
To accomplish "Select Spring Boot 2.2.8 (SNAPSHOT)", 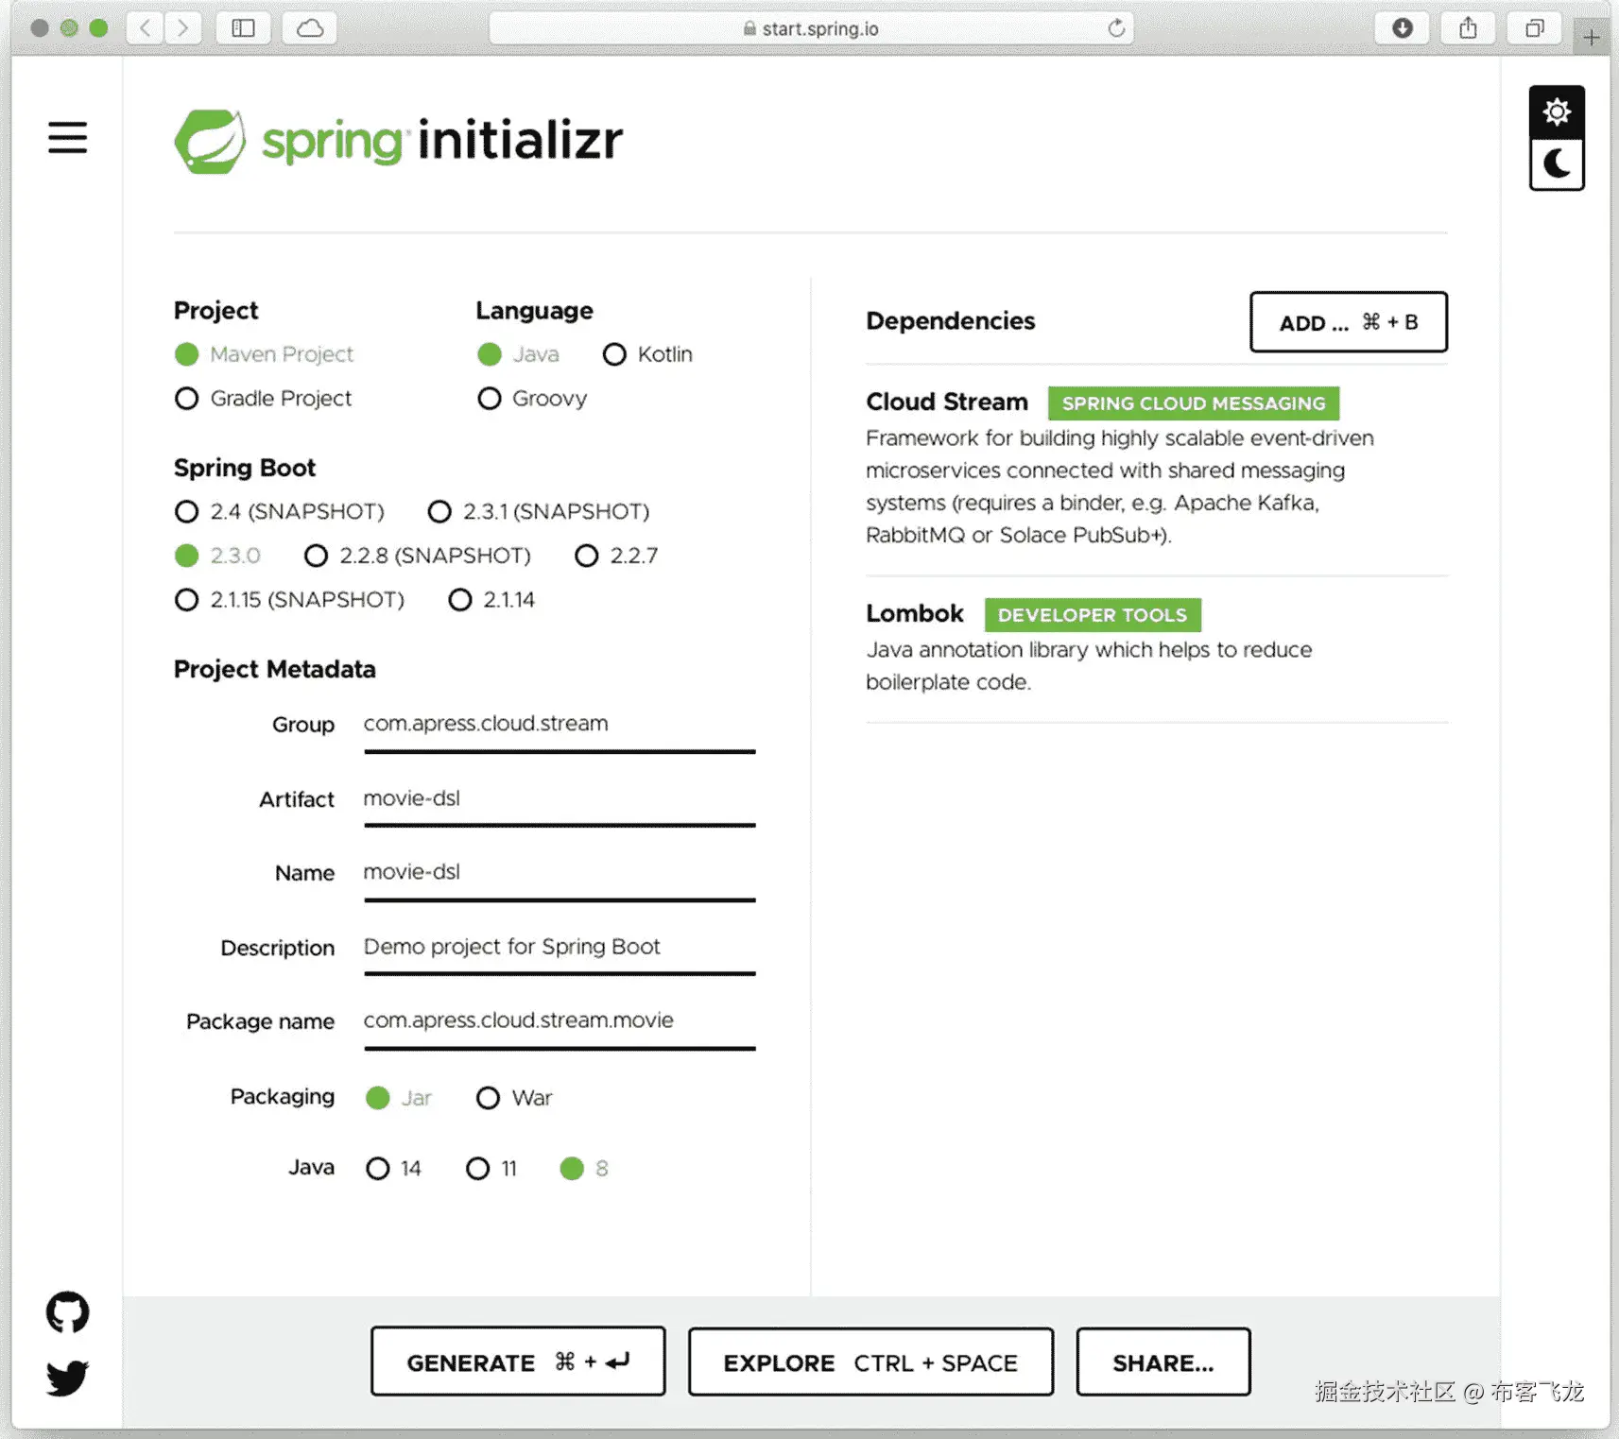I will click(418, 556).
